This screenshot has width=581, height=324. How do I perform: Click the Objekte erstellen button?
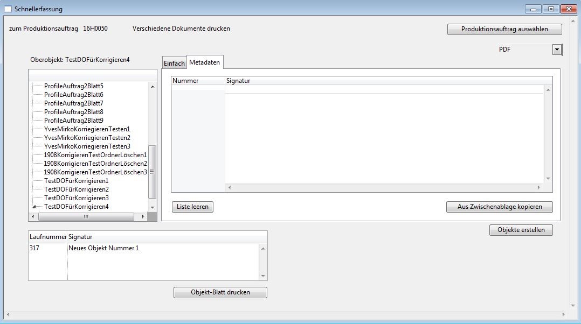click(521, 230)
